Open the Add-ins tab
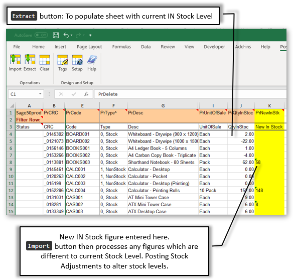This screenshot has width=293, height=280. [243, 47]
